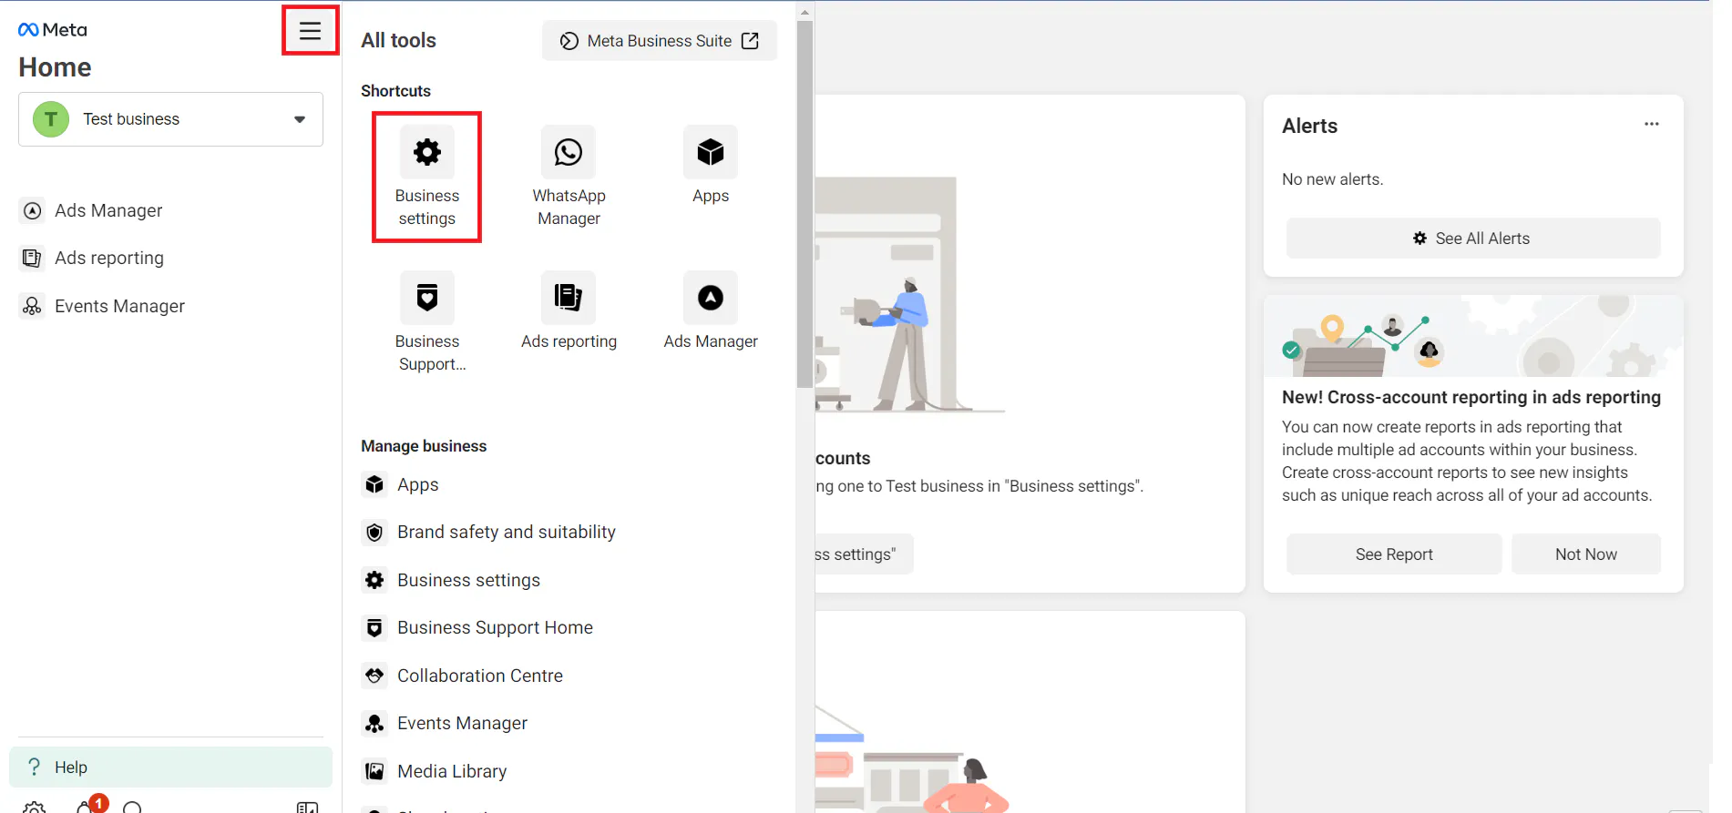Dismiss with Not Now button
This screenshot has width=1732, height=813.
click(x=1585, y=554)
